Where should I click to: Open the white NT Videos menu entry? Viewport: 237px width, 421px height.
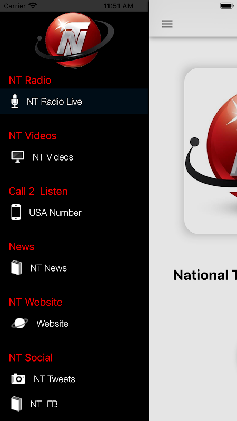[x=53, y=157]
